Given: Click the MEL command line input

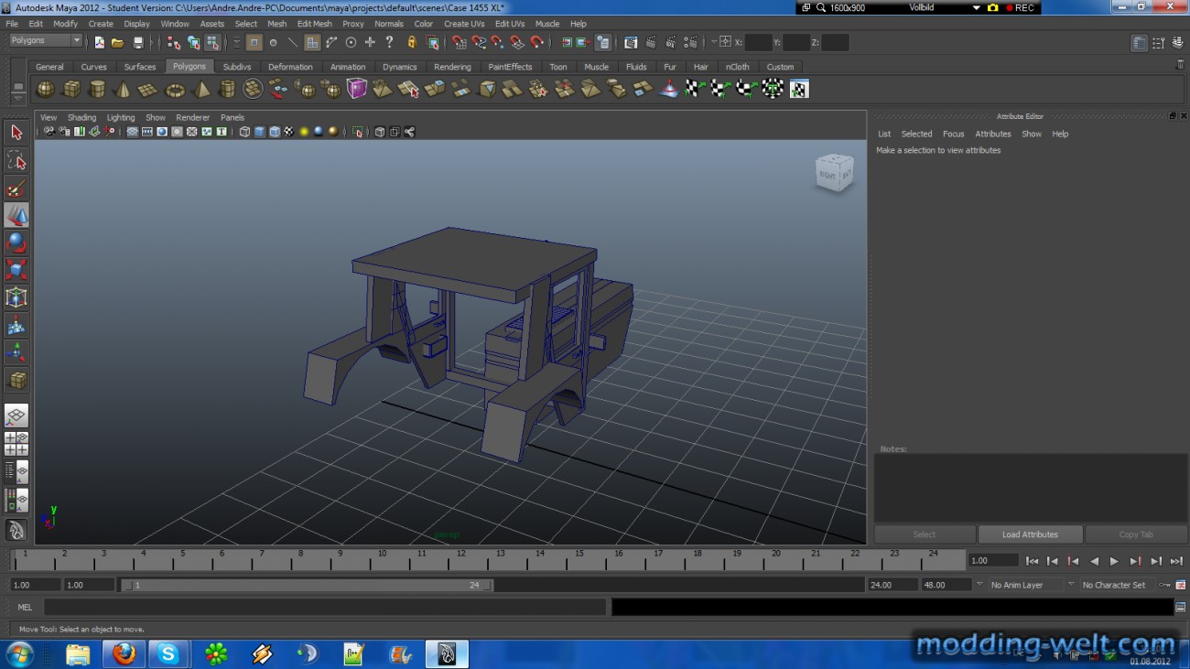Looking at the screenshot, I should click(x=325, y=607).
